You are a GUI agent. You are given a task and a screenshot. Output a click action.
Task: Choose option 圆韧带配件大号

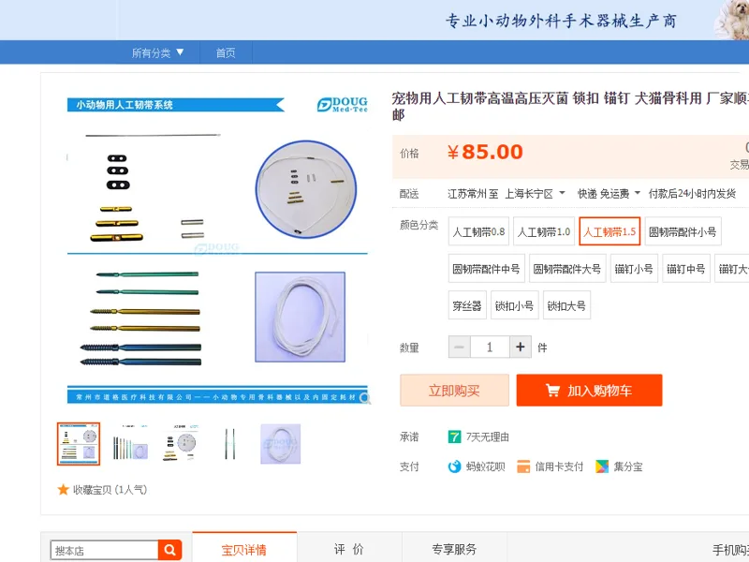point(567,269)
